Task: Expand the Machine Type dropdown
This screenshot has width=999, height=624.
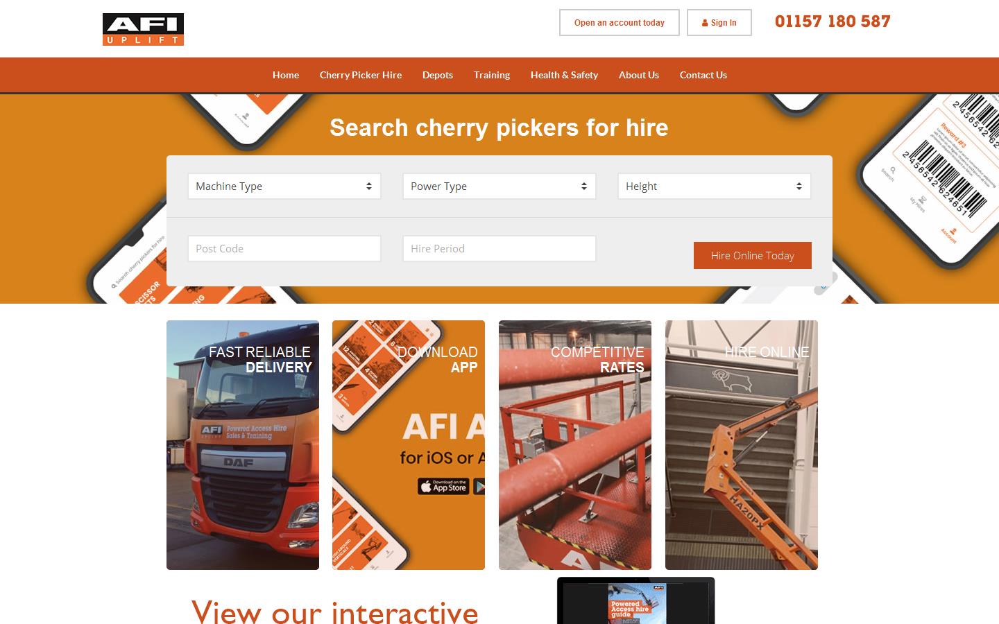Action: pos(284,186)
